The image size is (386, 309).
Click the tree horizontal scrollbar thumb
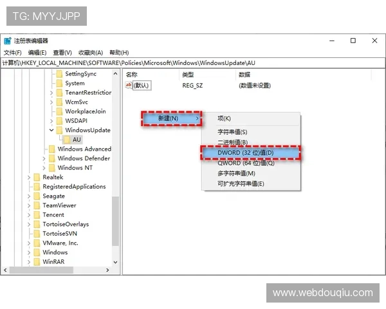pyautogui.click(x=41, y=270)
